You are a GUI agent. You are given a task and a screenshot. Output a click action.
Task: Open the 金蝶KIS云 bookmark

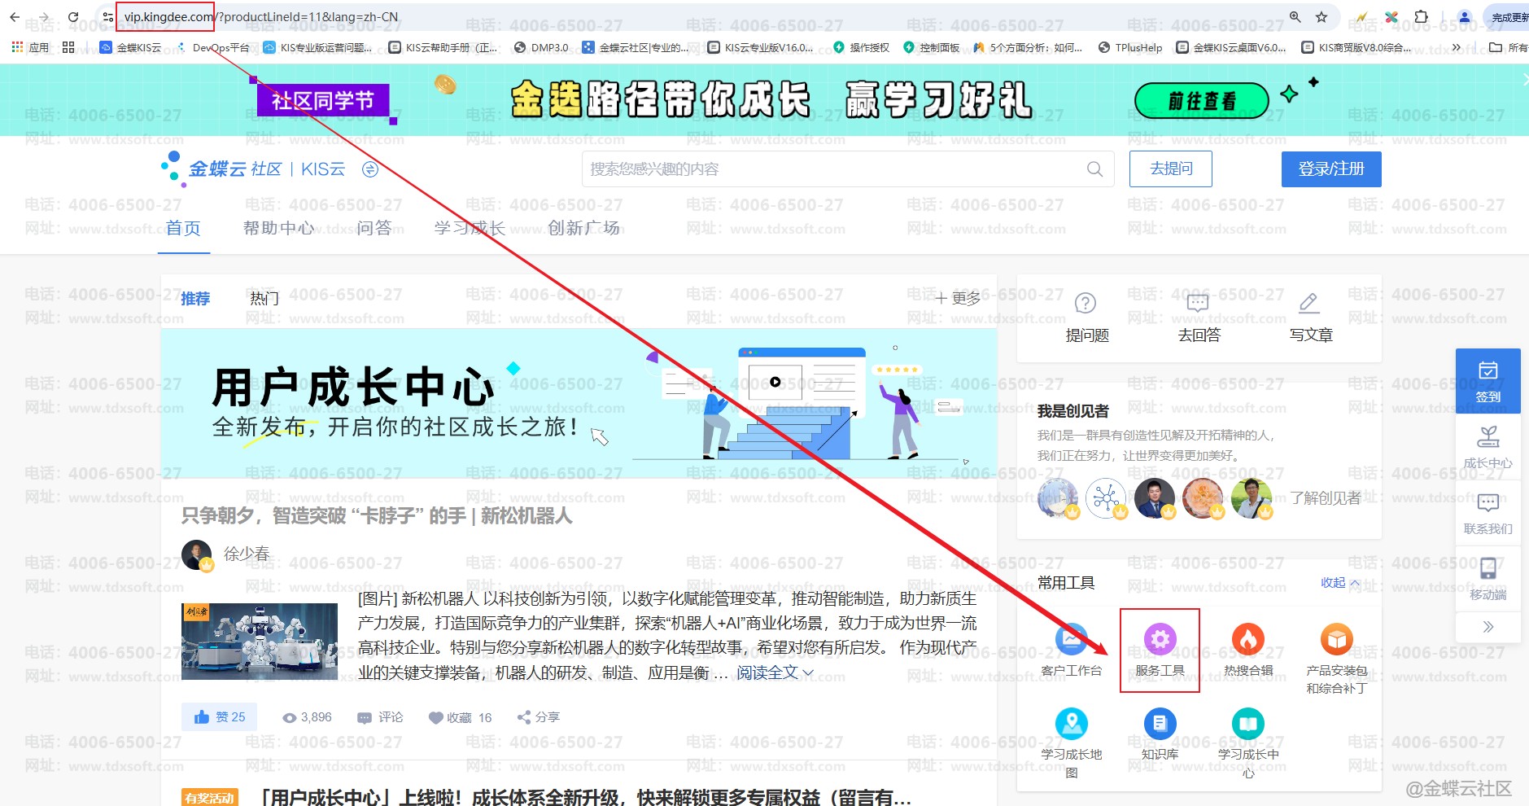click(x=130, y=48)
